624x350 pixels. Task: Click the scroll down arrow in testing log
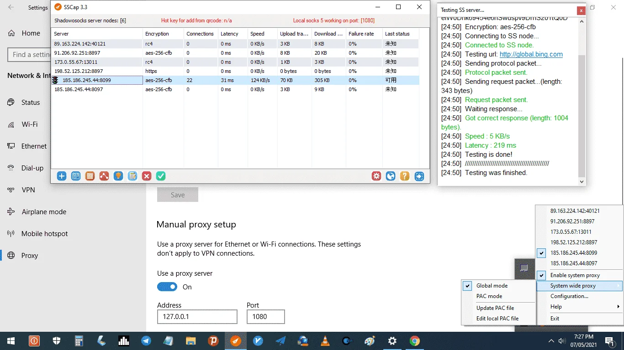pos(582,181)
